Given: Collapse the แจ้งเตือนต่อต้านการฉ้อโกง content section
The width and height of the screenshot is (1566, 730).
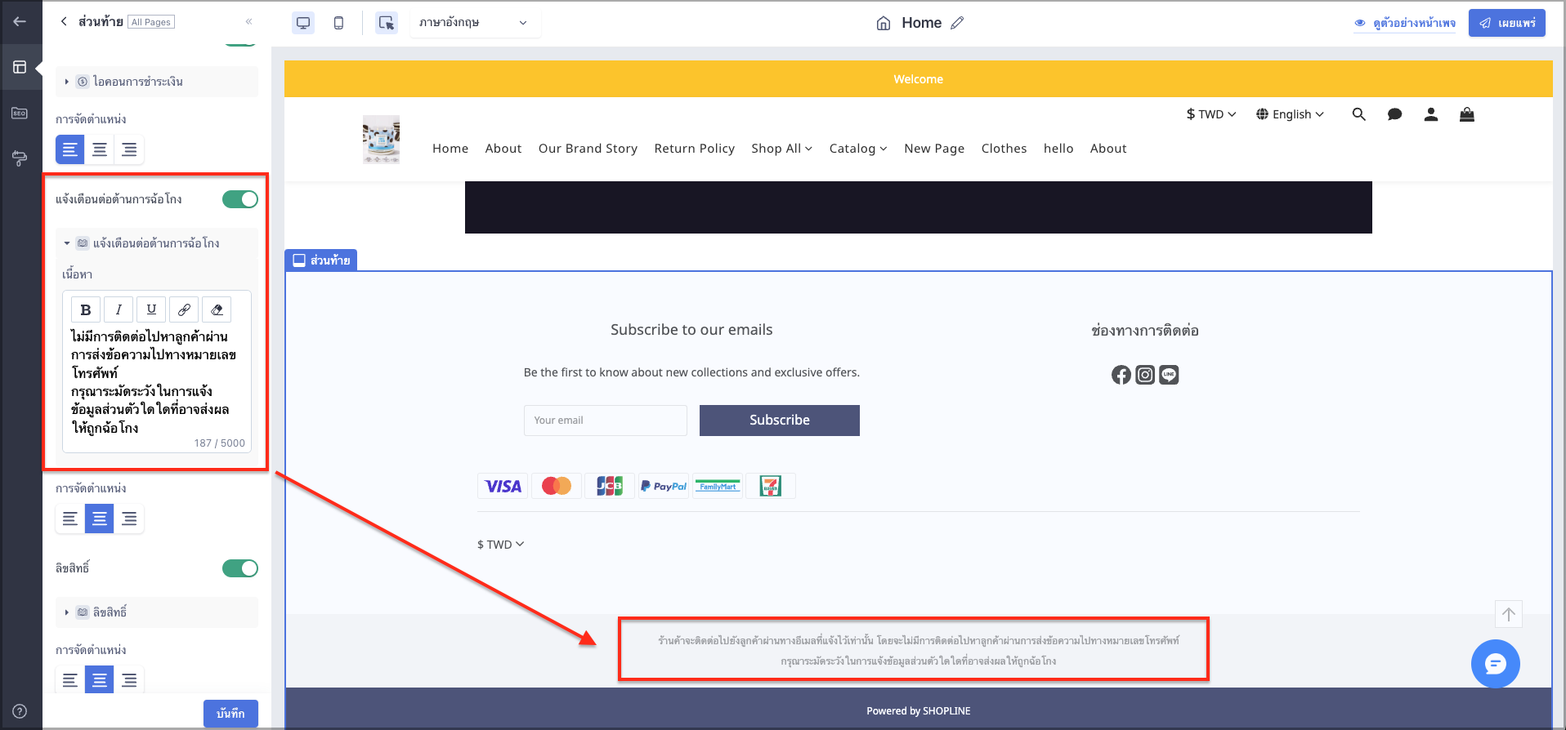Looking at the screenshot, I should [x=157, y=243].
